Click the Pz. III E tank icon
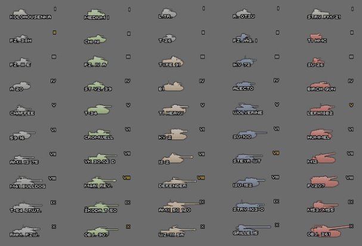 tap(22, 62)
